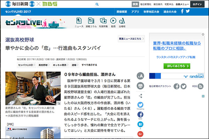Click the header search input field
Screen dimensions: 209x139
pos(111,4)
